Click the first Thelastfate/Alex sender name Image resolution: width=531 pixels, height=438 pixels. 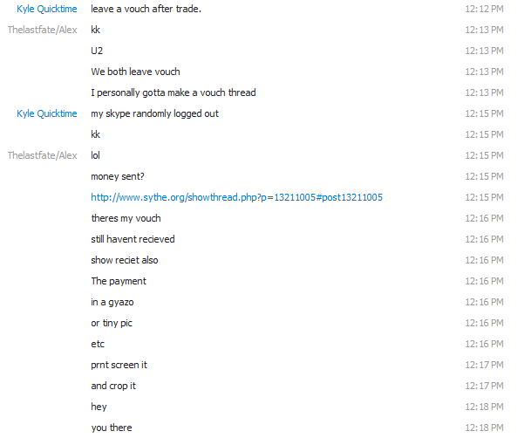coord(43,30)
